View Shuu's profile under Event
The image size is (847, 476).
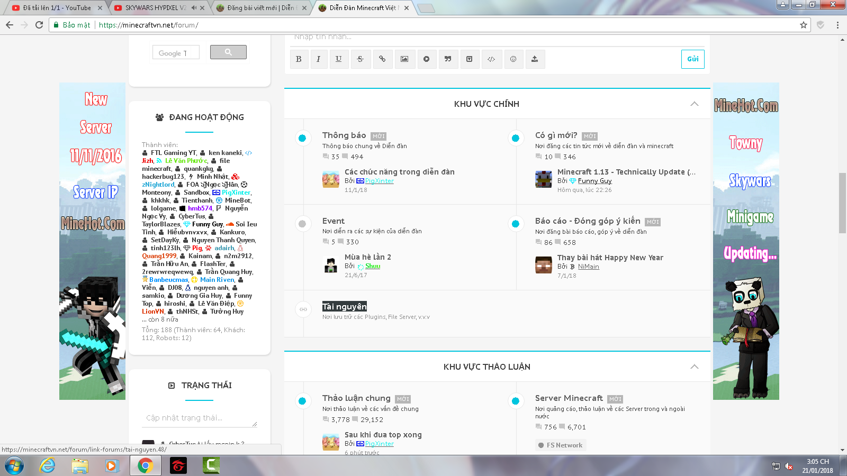click(373, 266)
